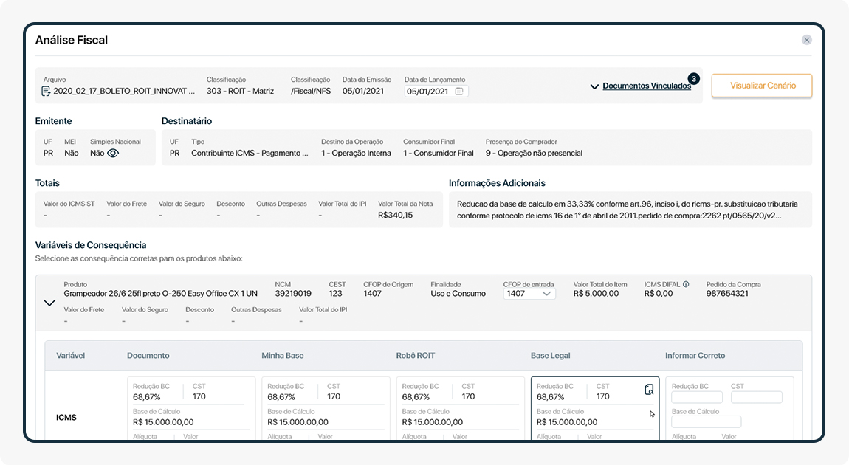Click the Base de Cálculo field under Informar Correto

(x=706, y=422)
